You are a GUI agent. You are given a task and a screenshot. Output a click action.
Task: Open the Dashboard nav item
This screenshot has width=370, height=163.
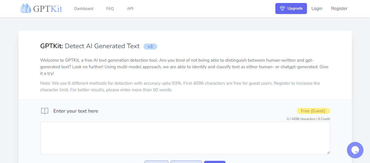point(84,8)
